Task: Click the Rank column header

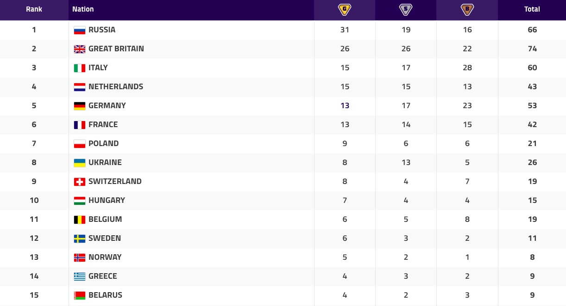Action: coord(34,9)
